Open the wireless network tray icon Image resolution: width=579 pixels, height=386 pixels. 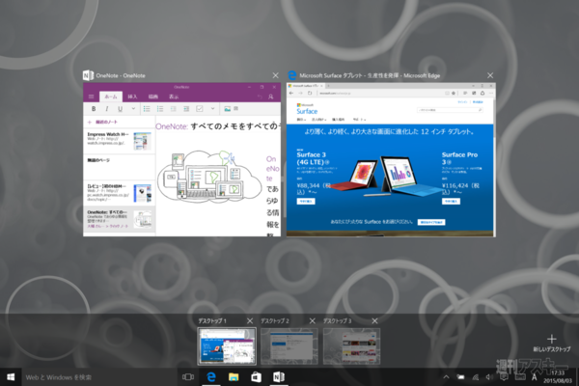coord(476,377)
